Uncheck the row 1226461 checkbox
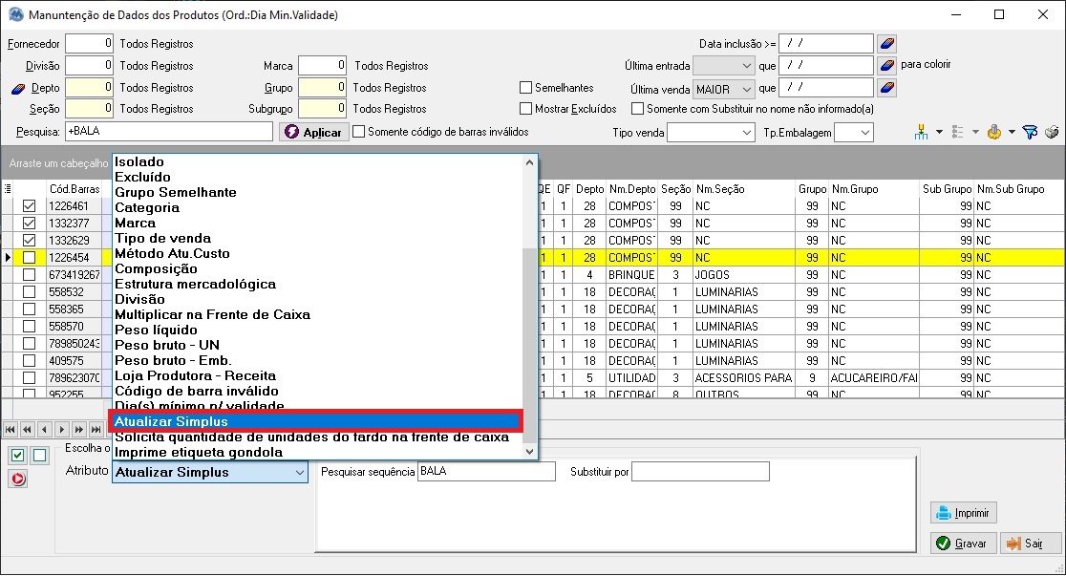The height and width of the screenshot is (576, 1066). 29,206
